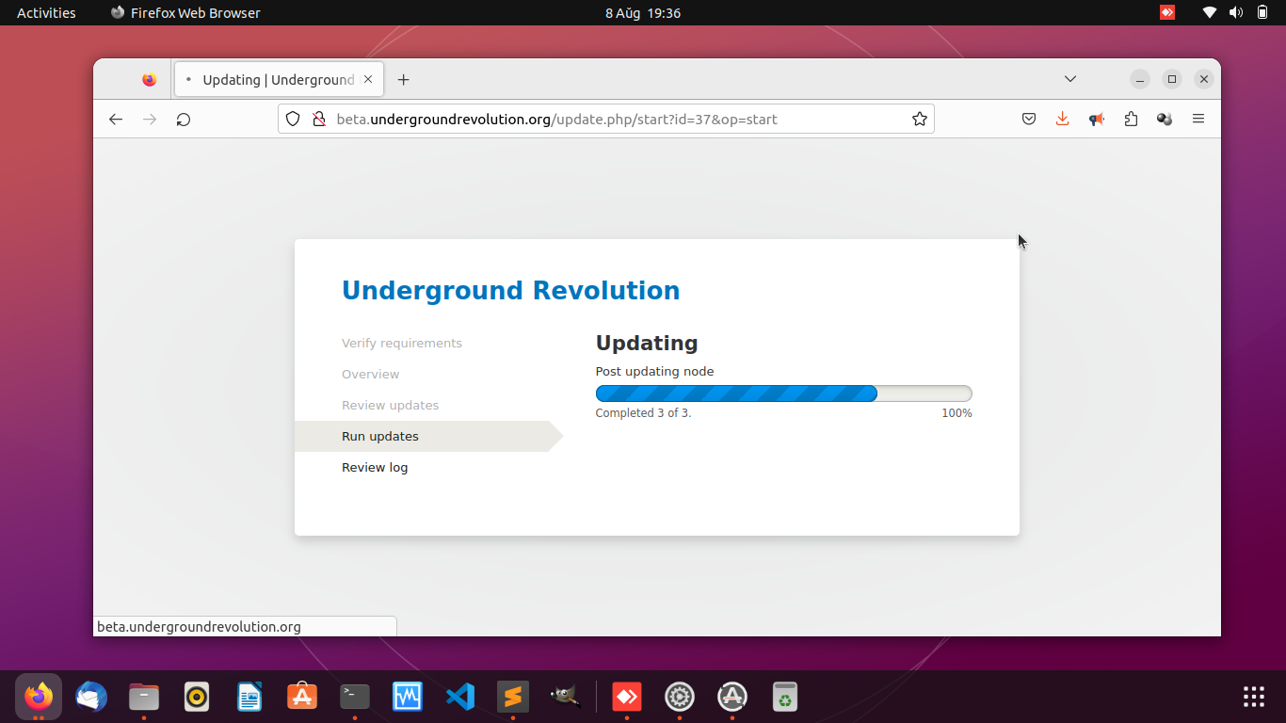Save page to Pocket

1029,120
